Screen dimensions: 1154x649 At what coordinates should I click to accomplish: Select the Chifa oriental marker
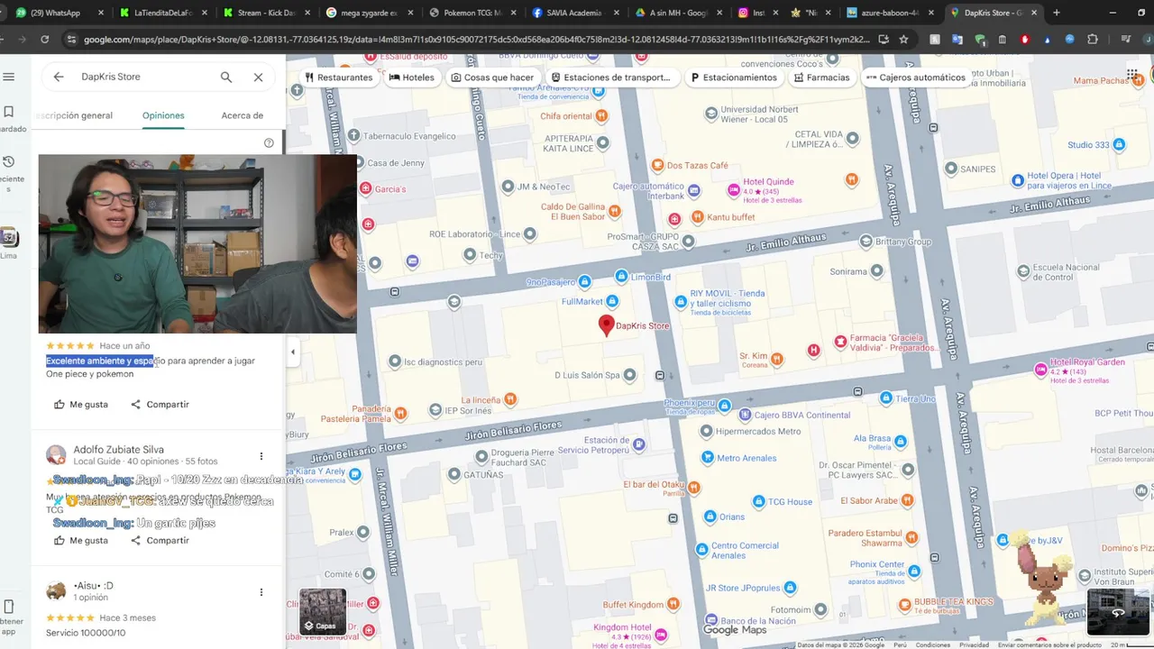pyautogui.click(x=601, y=116)
